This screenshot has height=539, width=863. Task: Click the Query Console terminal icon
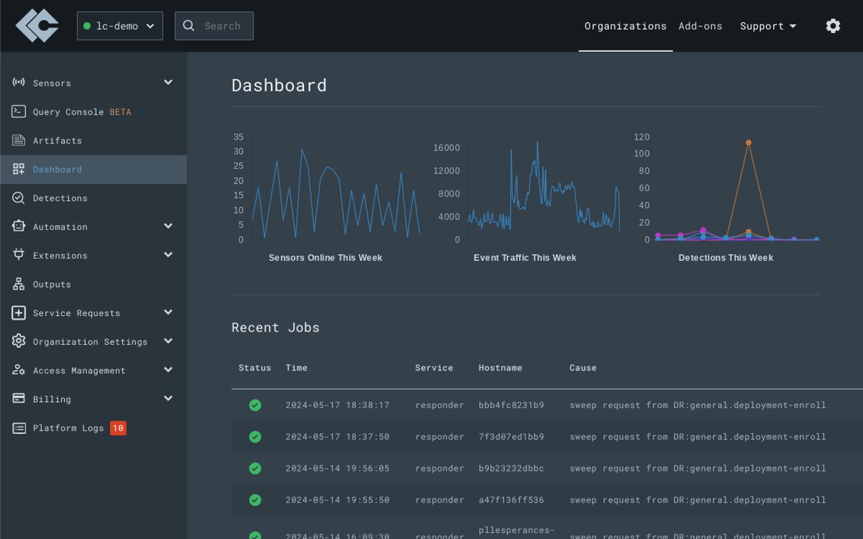[19, 112]
